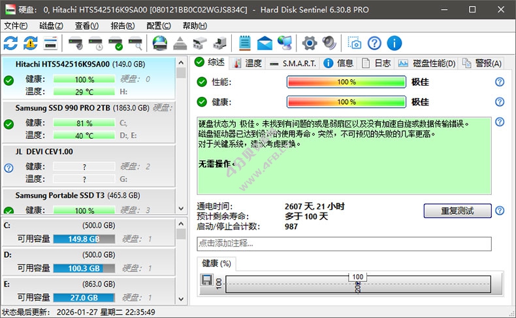Click the screenshot camera toolbar icon
The width and height of the screenshot is (516, 318).
(x=355, y=43)
